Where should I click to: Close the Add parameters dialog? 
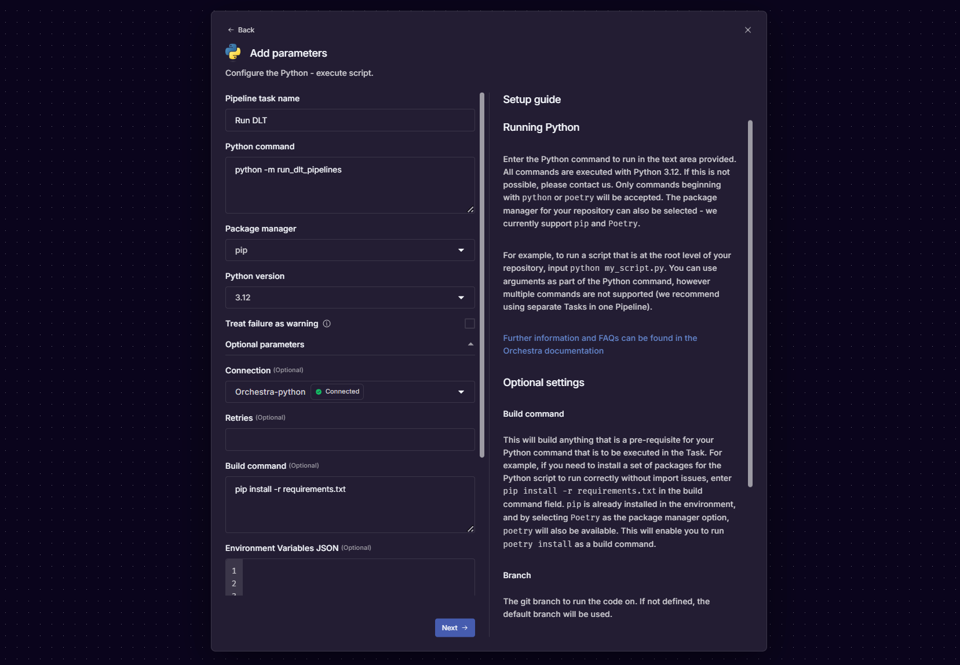[748, 30]
